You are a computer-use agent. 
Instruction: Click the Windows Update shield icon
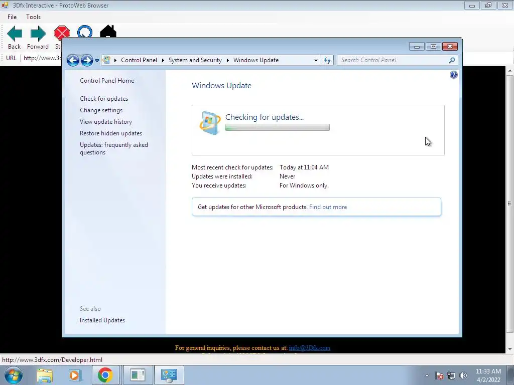pyautogui.click(x=210, y=123)
